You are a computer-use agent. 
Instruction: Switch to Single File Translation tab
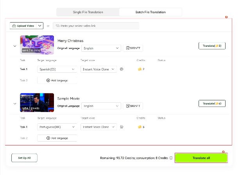(x=88, y=12)
